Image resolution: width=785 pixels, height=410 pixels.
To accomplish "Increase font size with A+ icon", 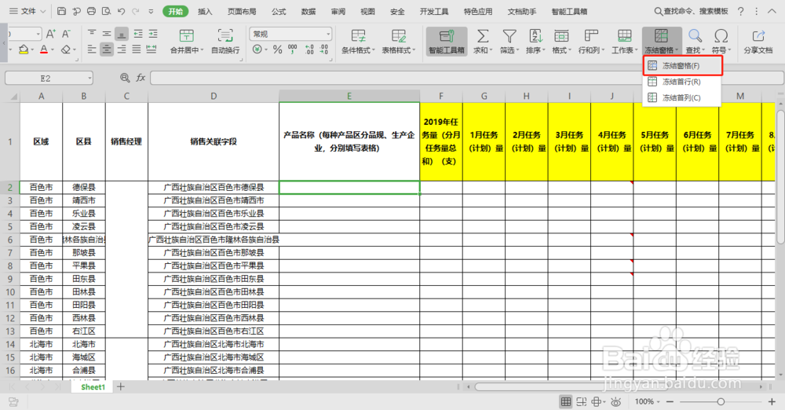I will [x=50, y=34].
